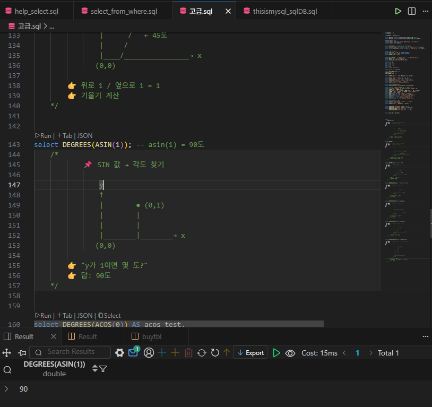The width and height of the screenshot is (432, 407).
Task: Click Select codelens above the ACOS query
Action: point(110,316)
